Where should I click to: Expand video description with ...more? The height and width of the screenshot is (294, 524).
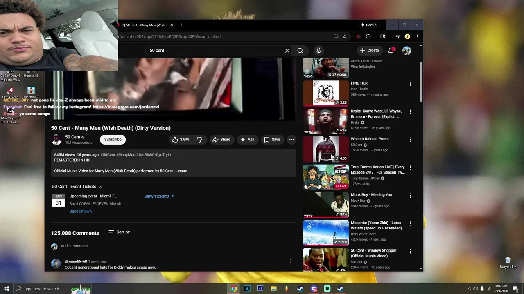(181, 171)
